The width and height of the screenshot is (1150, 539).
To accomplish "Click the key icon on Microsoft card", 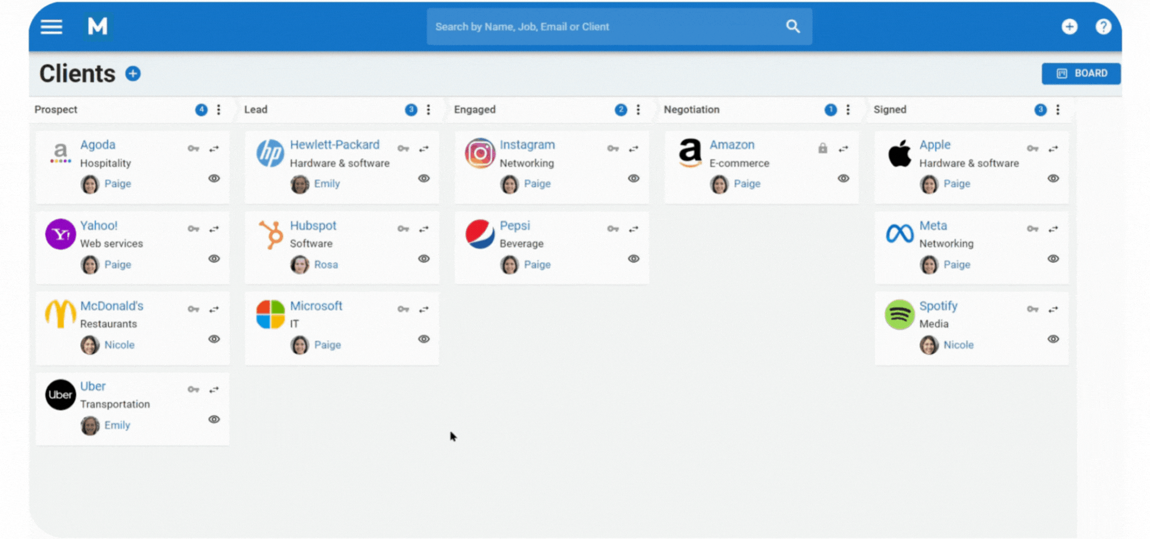I will tap(403, 310).
